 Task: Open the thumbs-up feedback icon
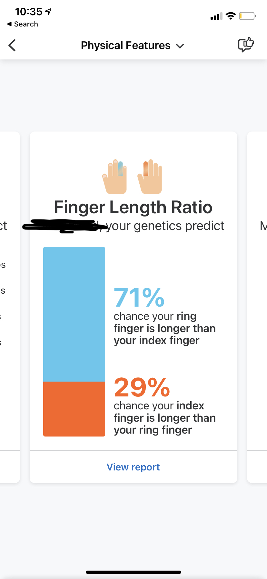click(246, 45)
